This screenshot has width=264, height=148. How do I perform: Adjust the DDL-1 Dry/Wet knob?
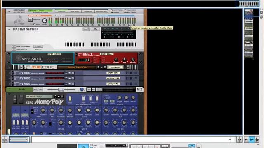point(133,60)
